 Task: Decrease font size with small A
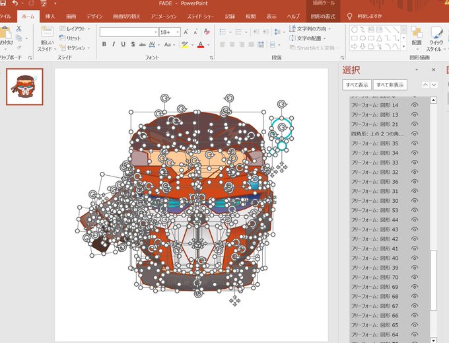[195, 32]
